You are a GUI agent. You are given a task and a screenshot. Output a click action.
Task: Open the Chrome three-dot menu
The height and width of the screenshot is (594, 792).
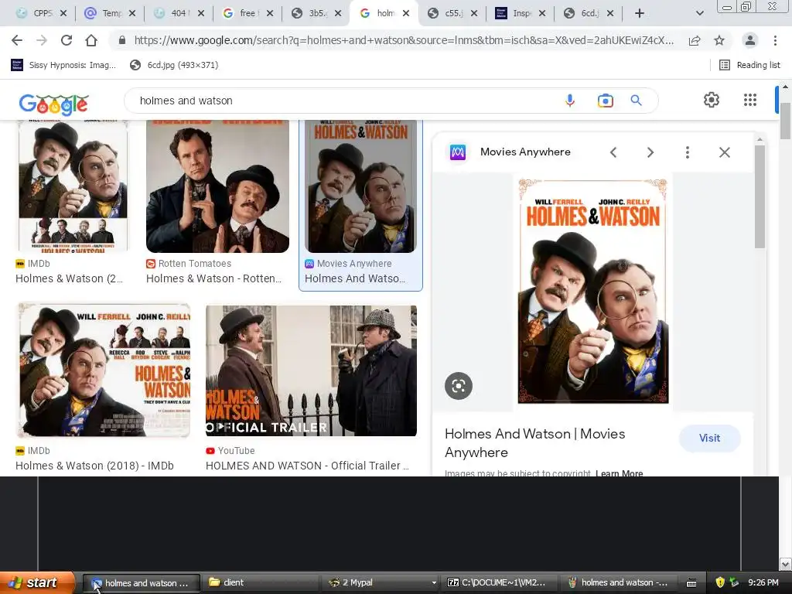775,40
